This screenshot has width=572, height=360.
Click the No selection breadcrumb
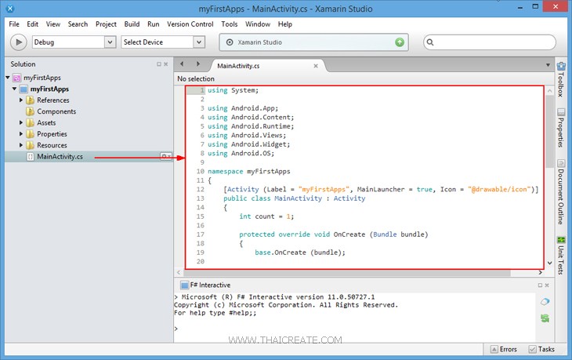click(x=196, y=79)
